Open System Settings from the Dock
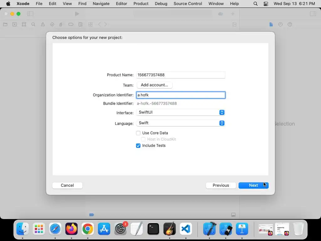Screen dimensions: 321x241 coord(121,229)
